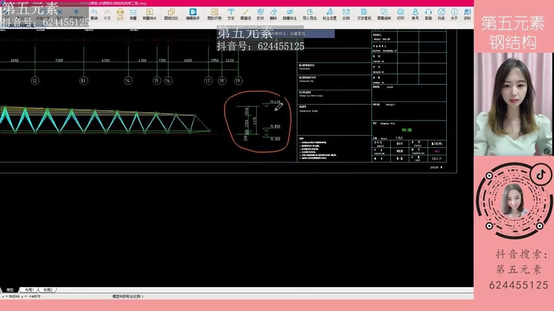Click the 导入导出 import/export button
Image resolution: width=554 pixels, height=311 pixels.
pyautogui.click(x=309, y=14)
